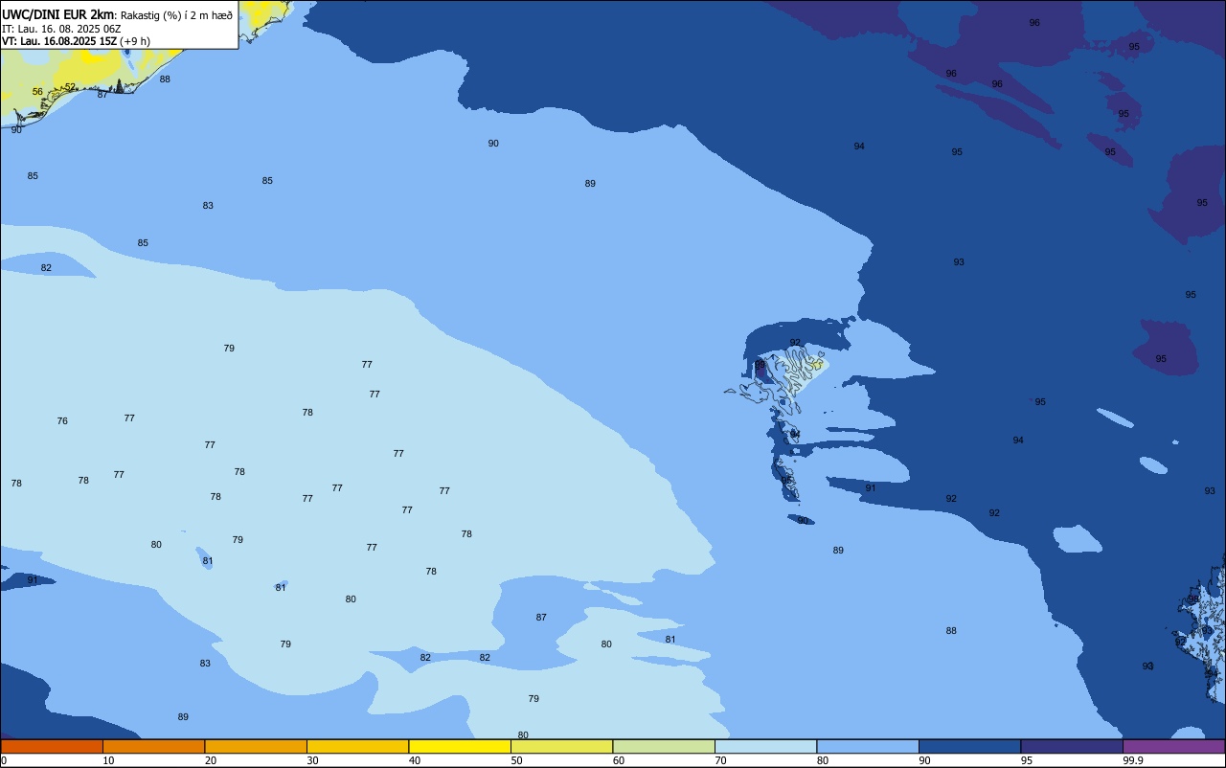Click the 60–70 light green legend swatch

coord(664,747)
